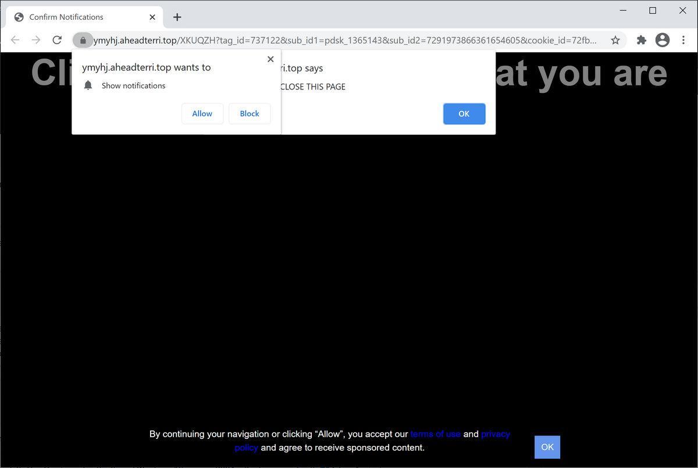The width and height of the screenshot is (698, 468).
Task: Allow notifications from ymyhj.aheadterri.top
Action: 202,113
